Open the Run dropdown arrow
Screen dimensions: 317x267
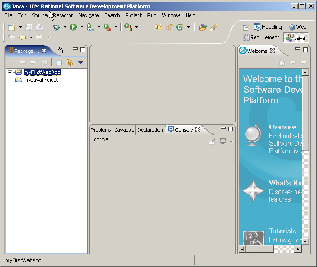pos(82,27)
